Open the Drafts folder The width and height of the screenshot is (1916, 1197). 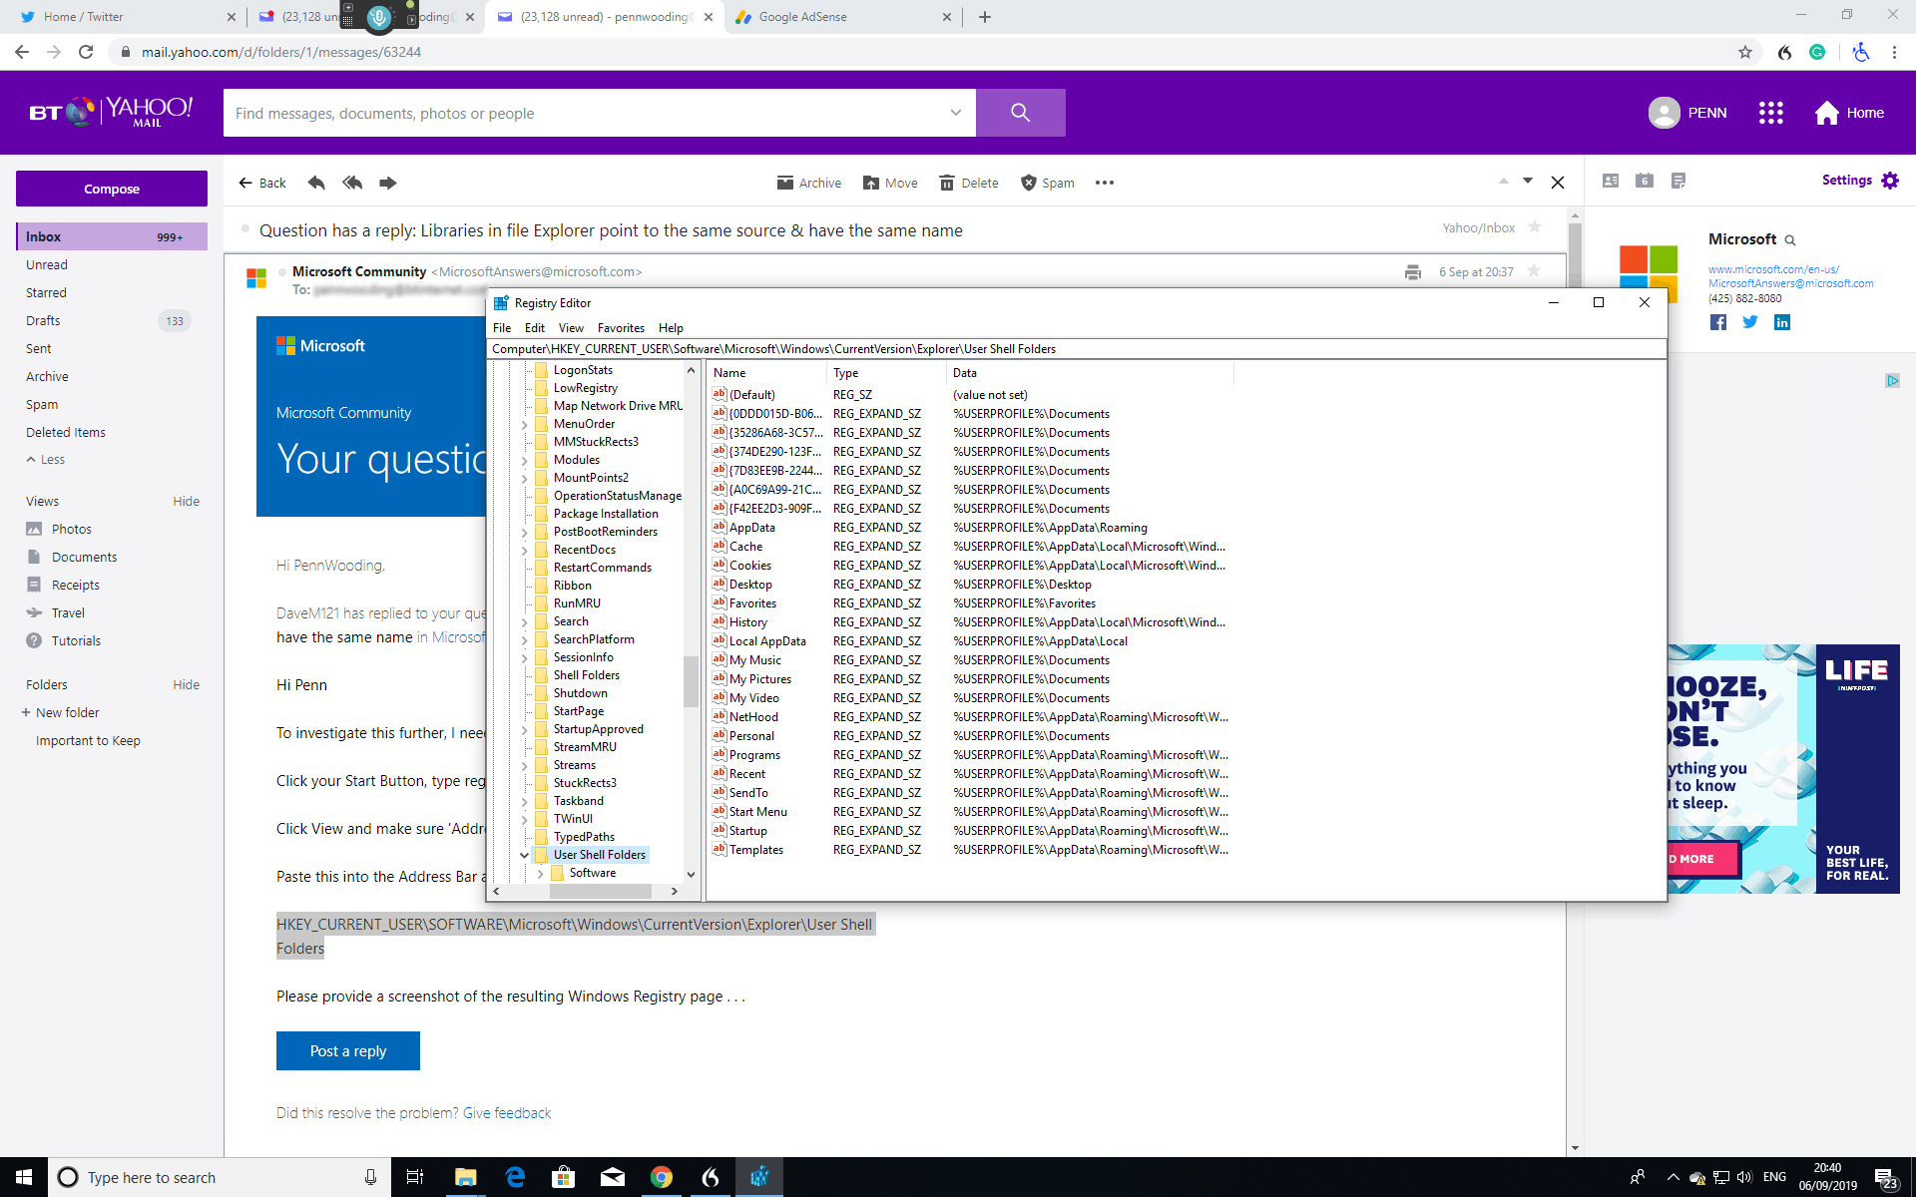(43, 320)
